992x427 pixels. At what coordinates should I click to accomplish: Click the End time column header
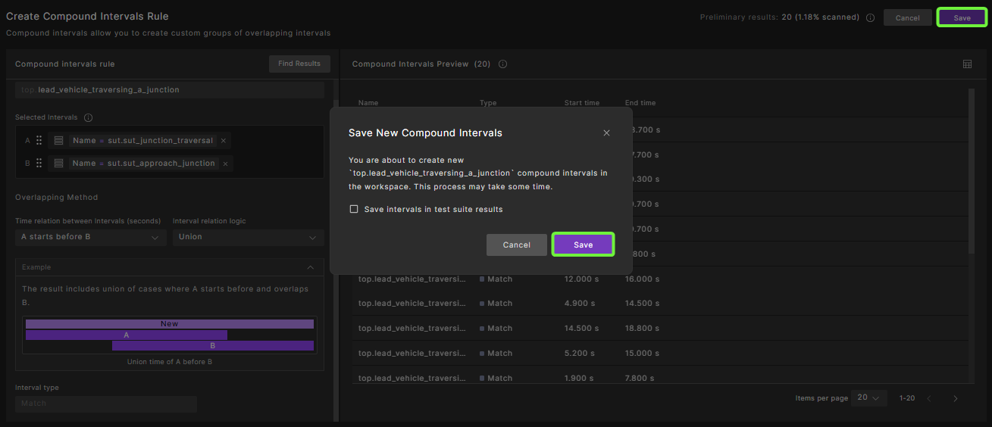click(x=640, y=103)
